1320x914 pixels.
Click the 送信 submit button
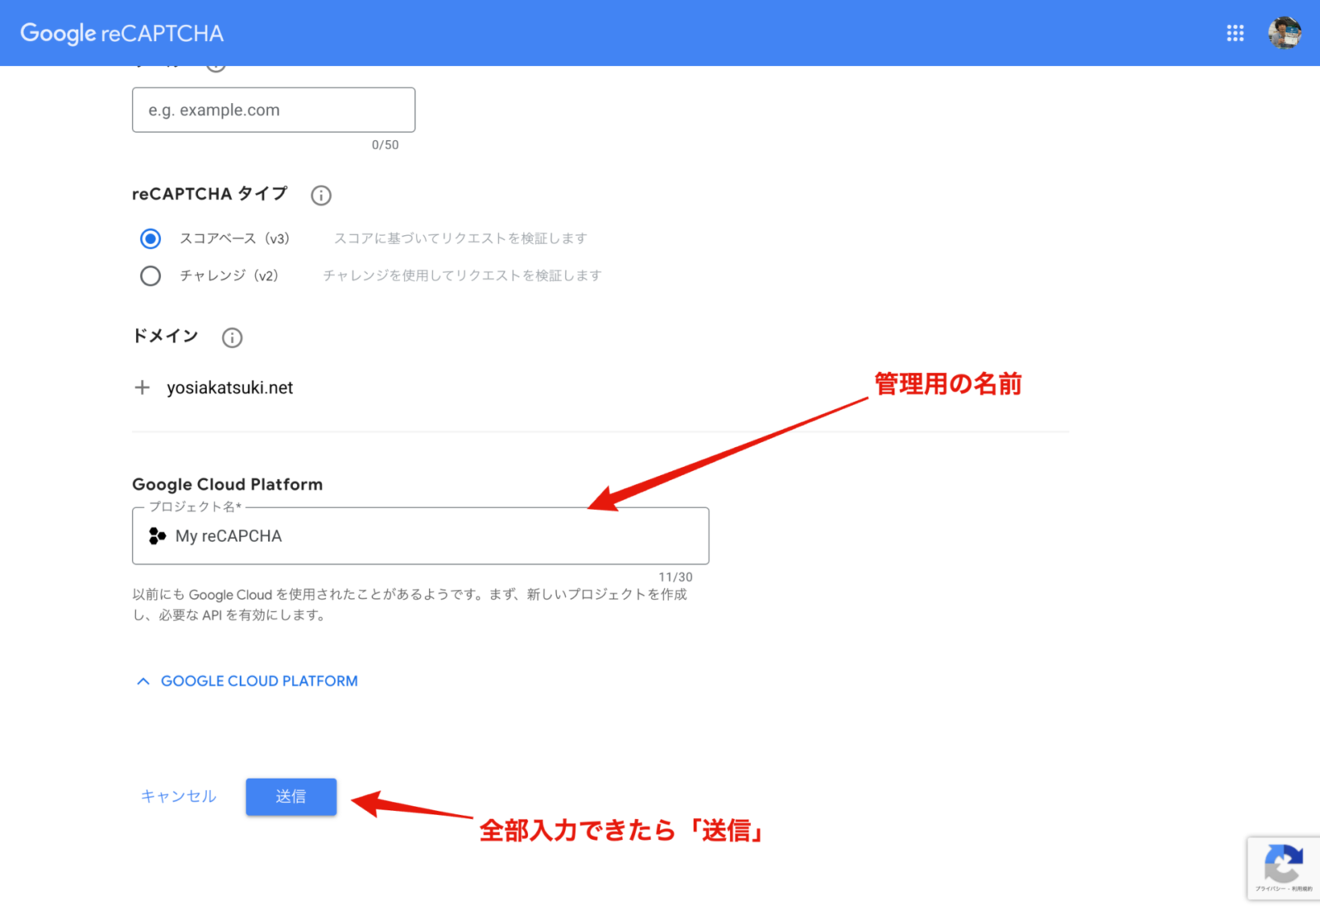(x=291, y=797)
